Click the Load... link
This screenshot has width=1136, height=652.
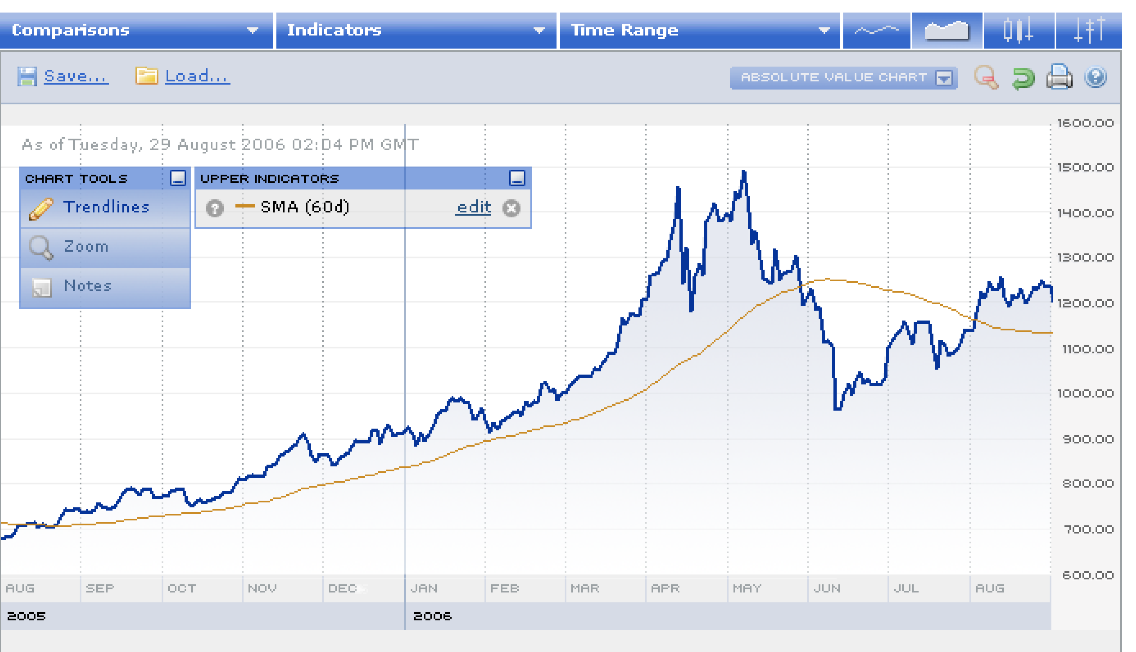[x=197, y=76]
